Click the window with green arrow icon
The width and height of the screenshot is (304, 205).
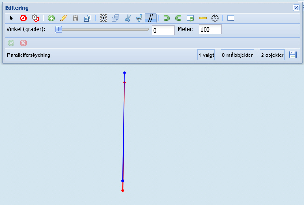(x=191, y=19)
